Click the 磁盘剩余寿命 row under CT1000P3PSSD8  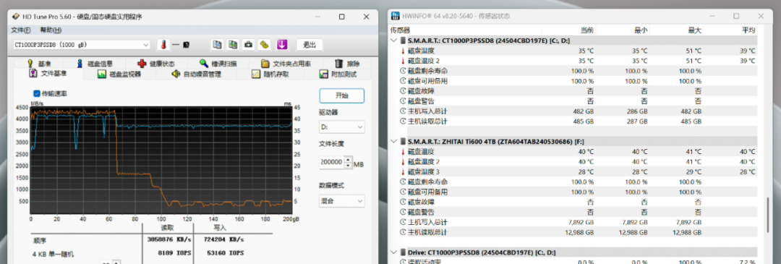click(x=573, y=71)
